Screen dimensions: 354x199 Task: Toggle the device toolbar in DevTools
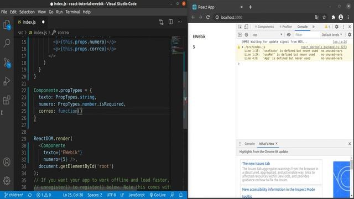point(246,27)
